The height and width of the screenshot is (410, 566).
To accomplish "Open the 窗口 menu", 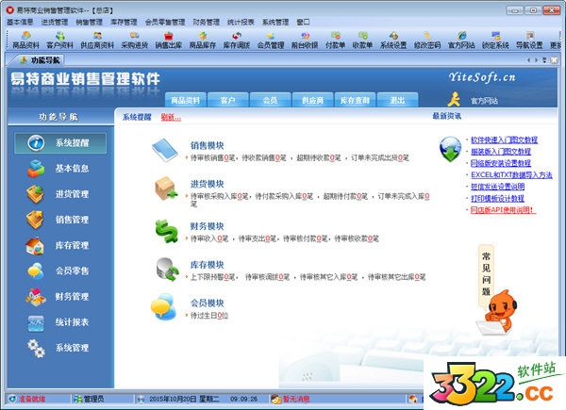I will 303,22.
